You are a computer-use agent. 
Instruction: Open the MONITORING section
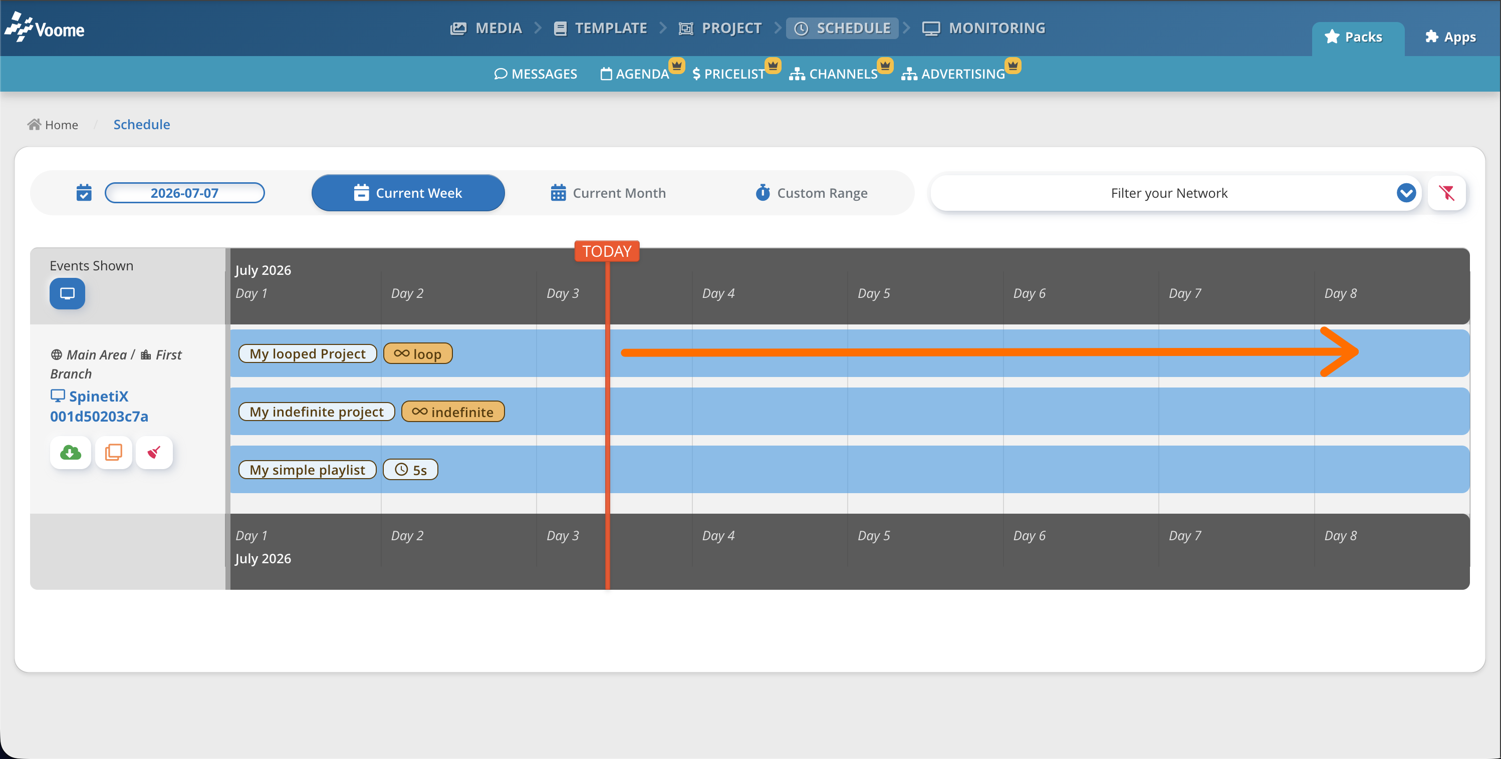click(984, 28)
